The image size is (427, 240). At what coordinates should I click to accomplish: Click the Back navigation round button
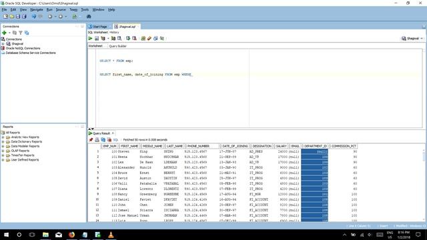tap(50, 17)
